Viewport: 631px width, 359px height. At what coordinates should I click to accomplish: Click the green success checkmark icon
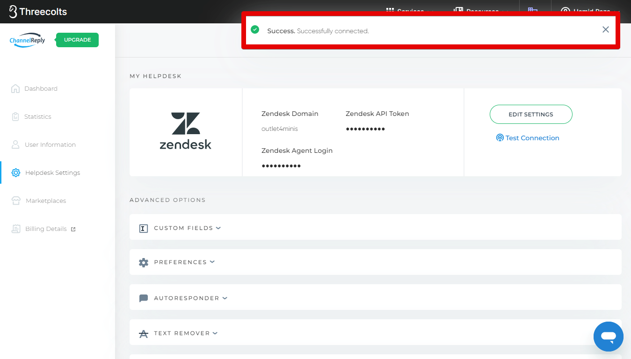click(x=255, y=29)
